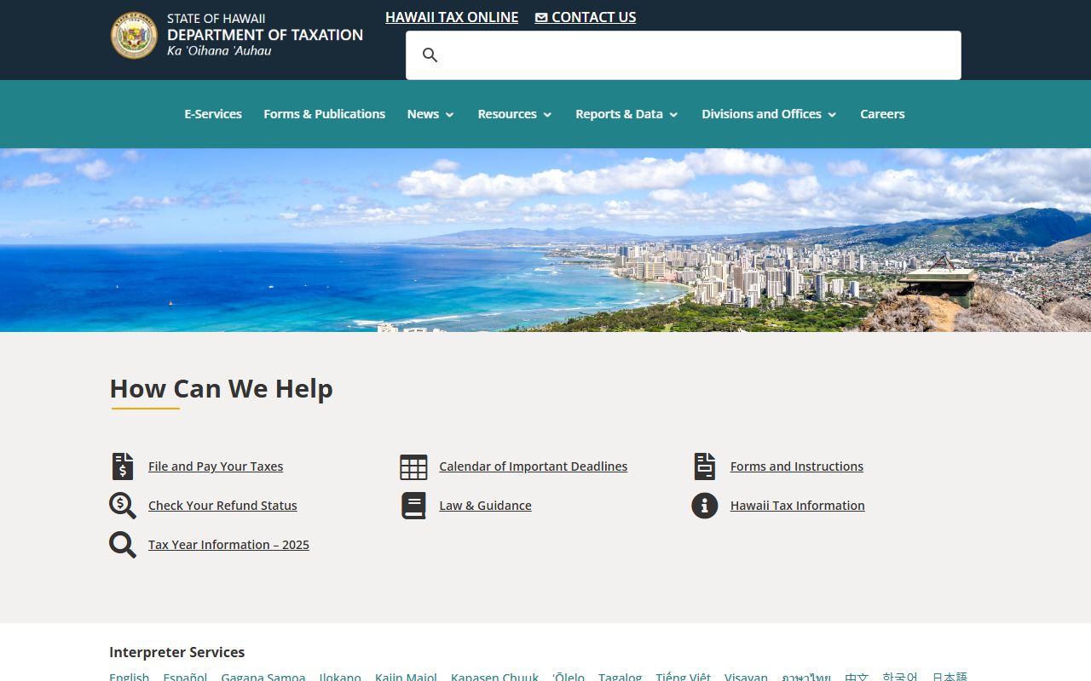Click the search magnifier icon in search box
This screenshot has width=1091, height=681.
point(430,55)
